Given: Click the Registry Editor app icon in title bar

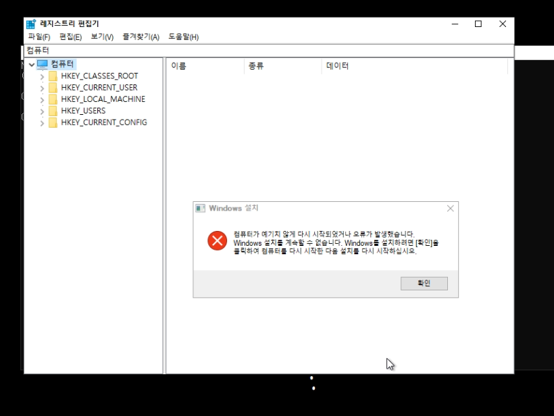Looking at the screenshot, I should [x=31, y=24].
